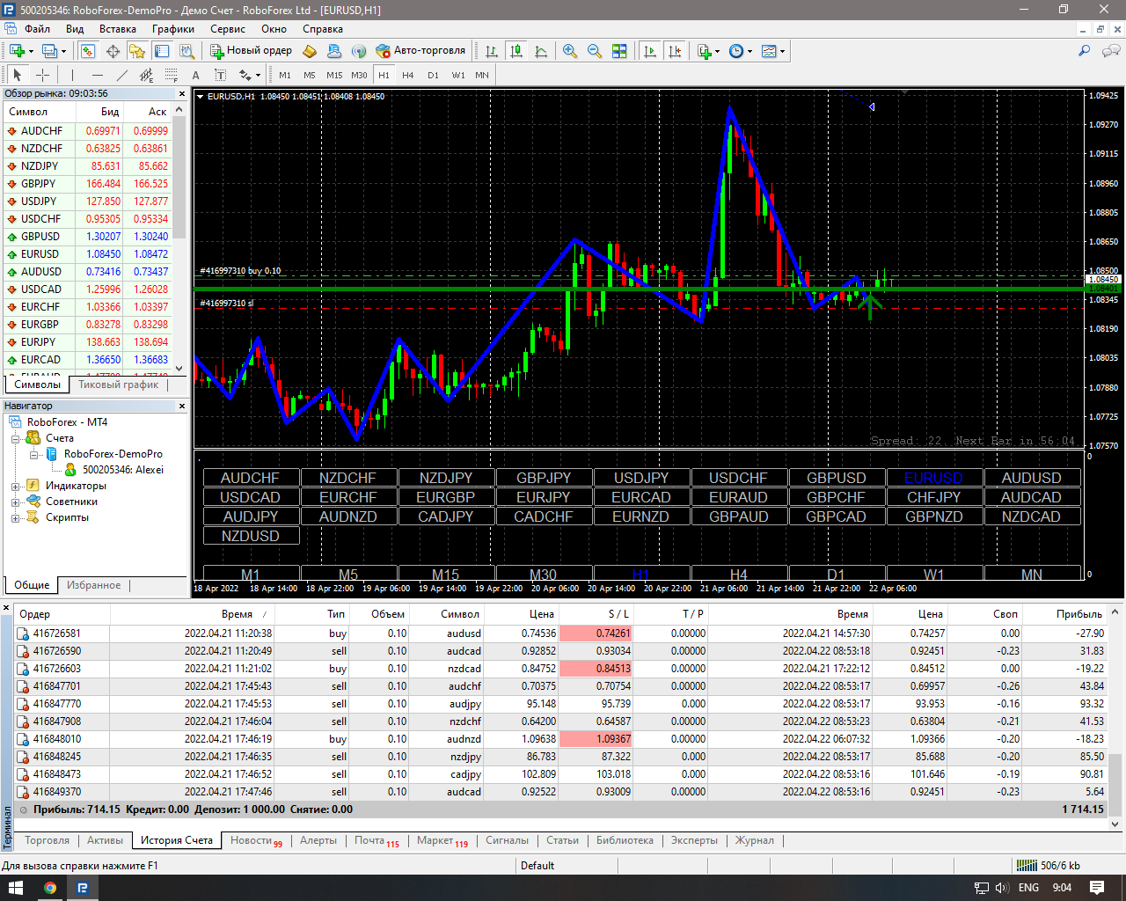Click the signals radio-wave toolbar icon
Viewport: 1126px width, 901px height.
click(359, 51)
